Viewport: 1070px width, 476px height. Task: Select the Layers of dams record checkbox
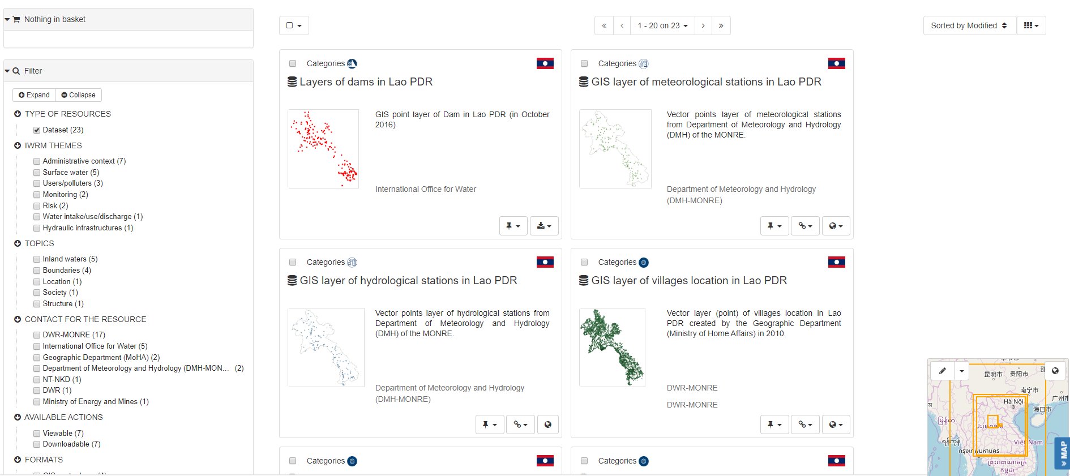coord(293,64)
